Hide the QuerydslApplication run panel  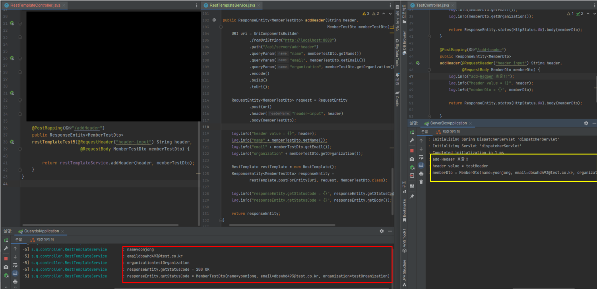(x=390, y=231)
